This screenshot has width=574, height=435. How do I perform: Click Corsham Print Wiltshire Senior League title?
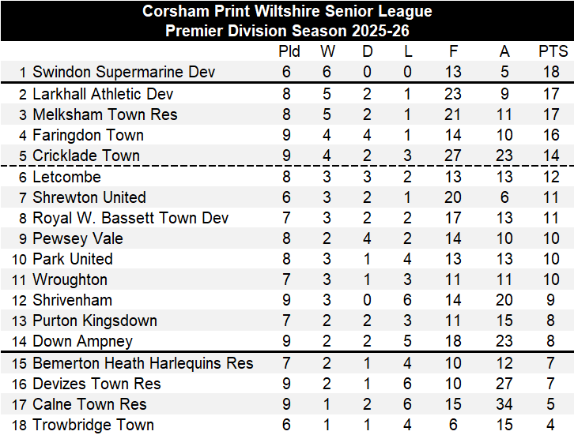(x=287, y=12)
